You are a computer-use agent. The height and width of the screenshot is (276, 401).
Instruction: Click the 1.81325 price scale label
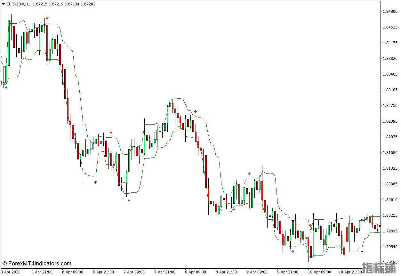390,168
